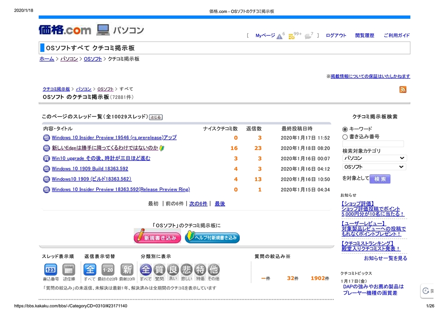Open ご利用ガイド in header
This screenshot has height=316, width=448.
[396, 36]
